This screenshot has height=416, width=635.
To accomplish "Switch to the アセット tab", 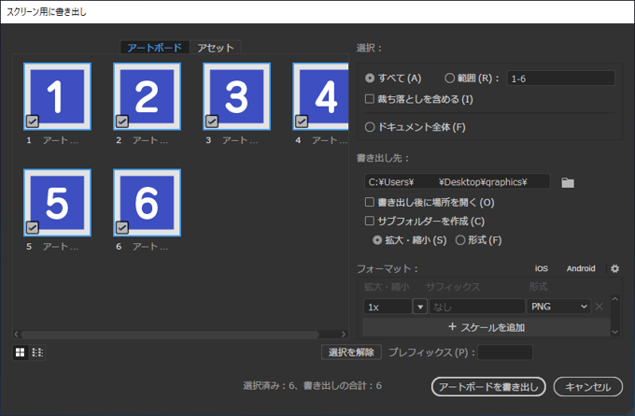I will [x=216, y=48].
